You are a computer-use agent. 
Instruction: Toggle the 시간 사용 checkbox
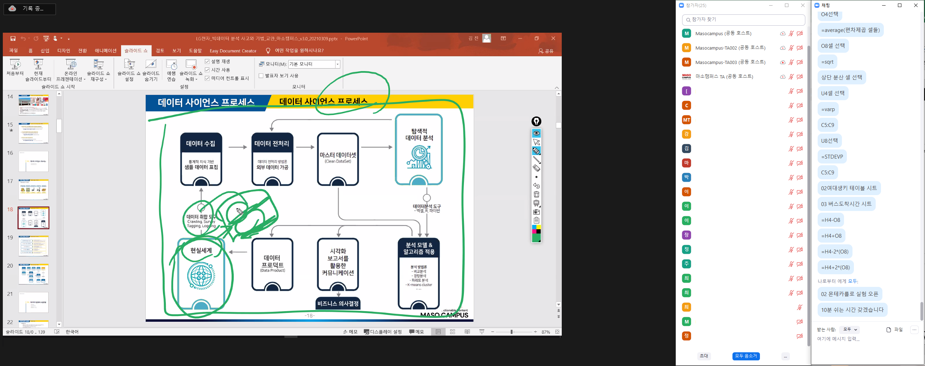coord(207,70)
